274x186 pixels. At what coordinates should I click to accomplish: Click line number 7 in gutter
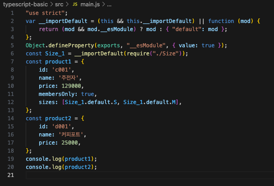(x=12, y=62)
